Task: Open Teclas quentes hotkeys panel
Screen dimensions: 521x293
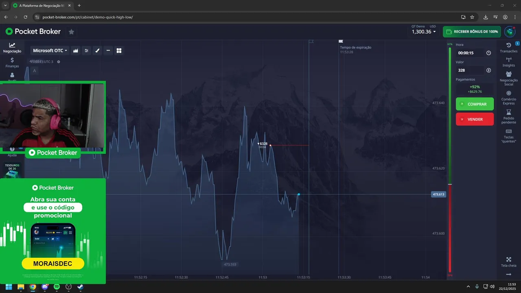Action: click(x=508, y=136)
